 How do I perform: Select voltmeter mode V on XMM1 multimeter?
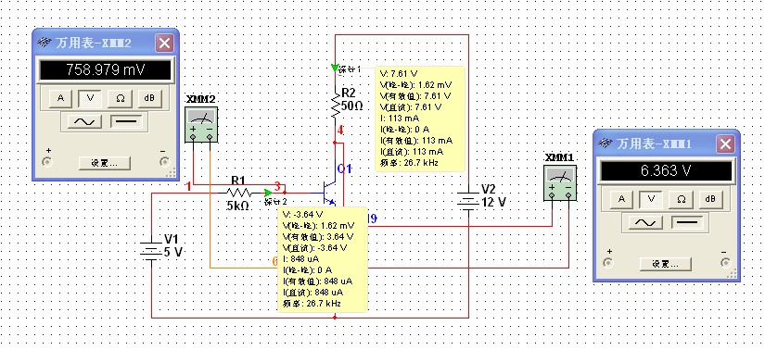point(651,199)
